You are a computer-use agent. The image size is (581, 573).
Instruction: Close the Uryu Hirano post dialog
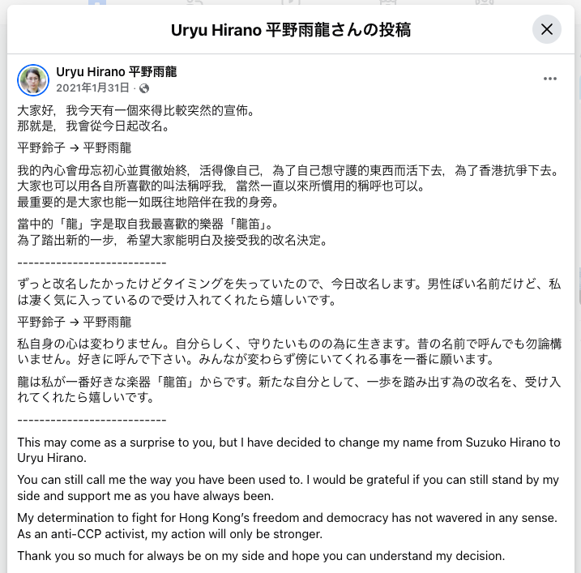pyautogui.click(x=546, y=29)
